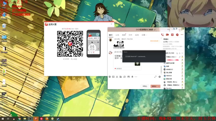Click the chat message scrollbar
This screenshot has width=216, height=121.
[161, 69]
